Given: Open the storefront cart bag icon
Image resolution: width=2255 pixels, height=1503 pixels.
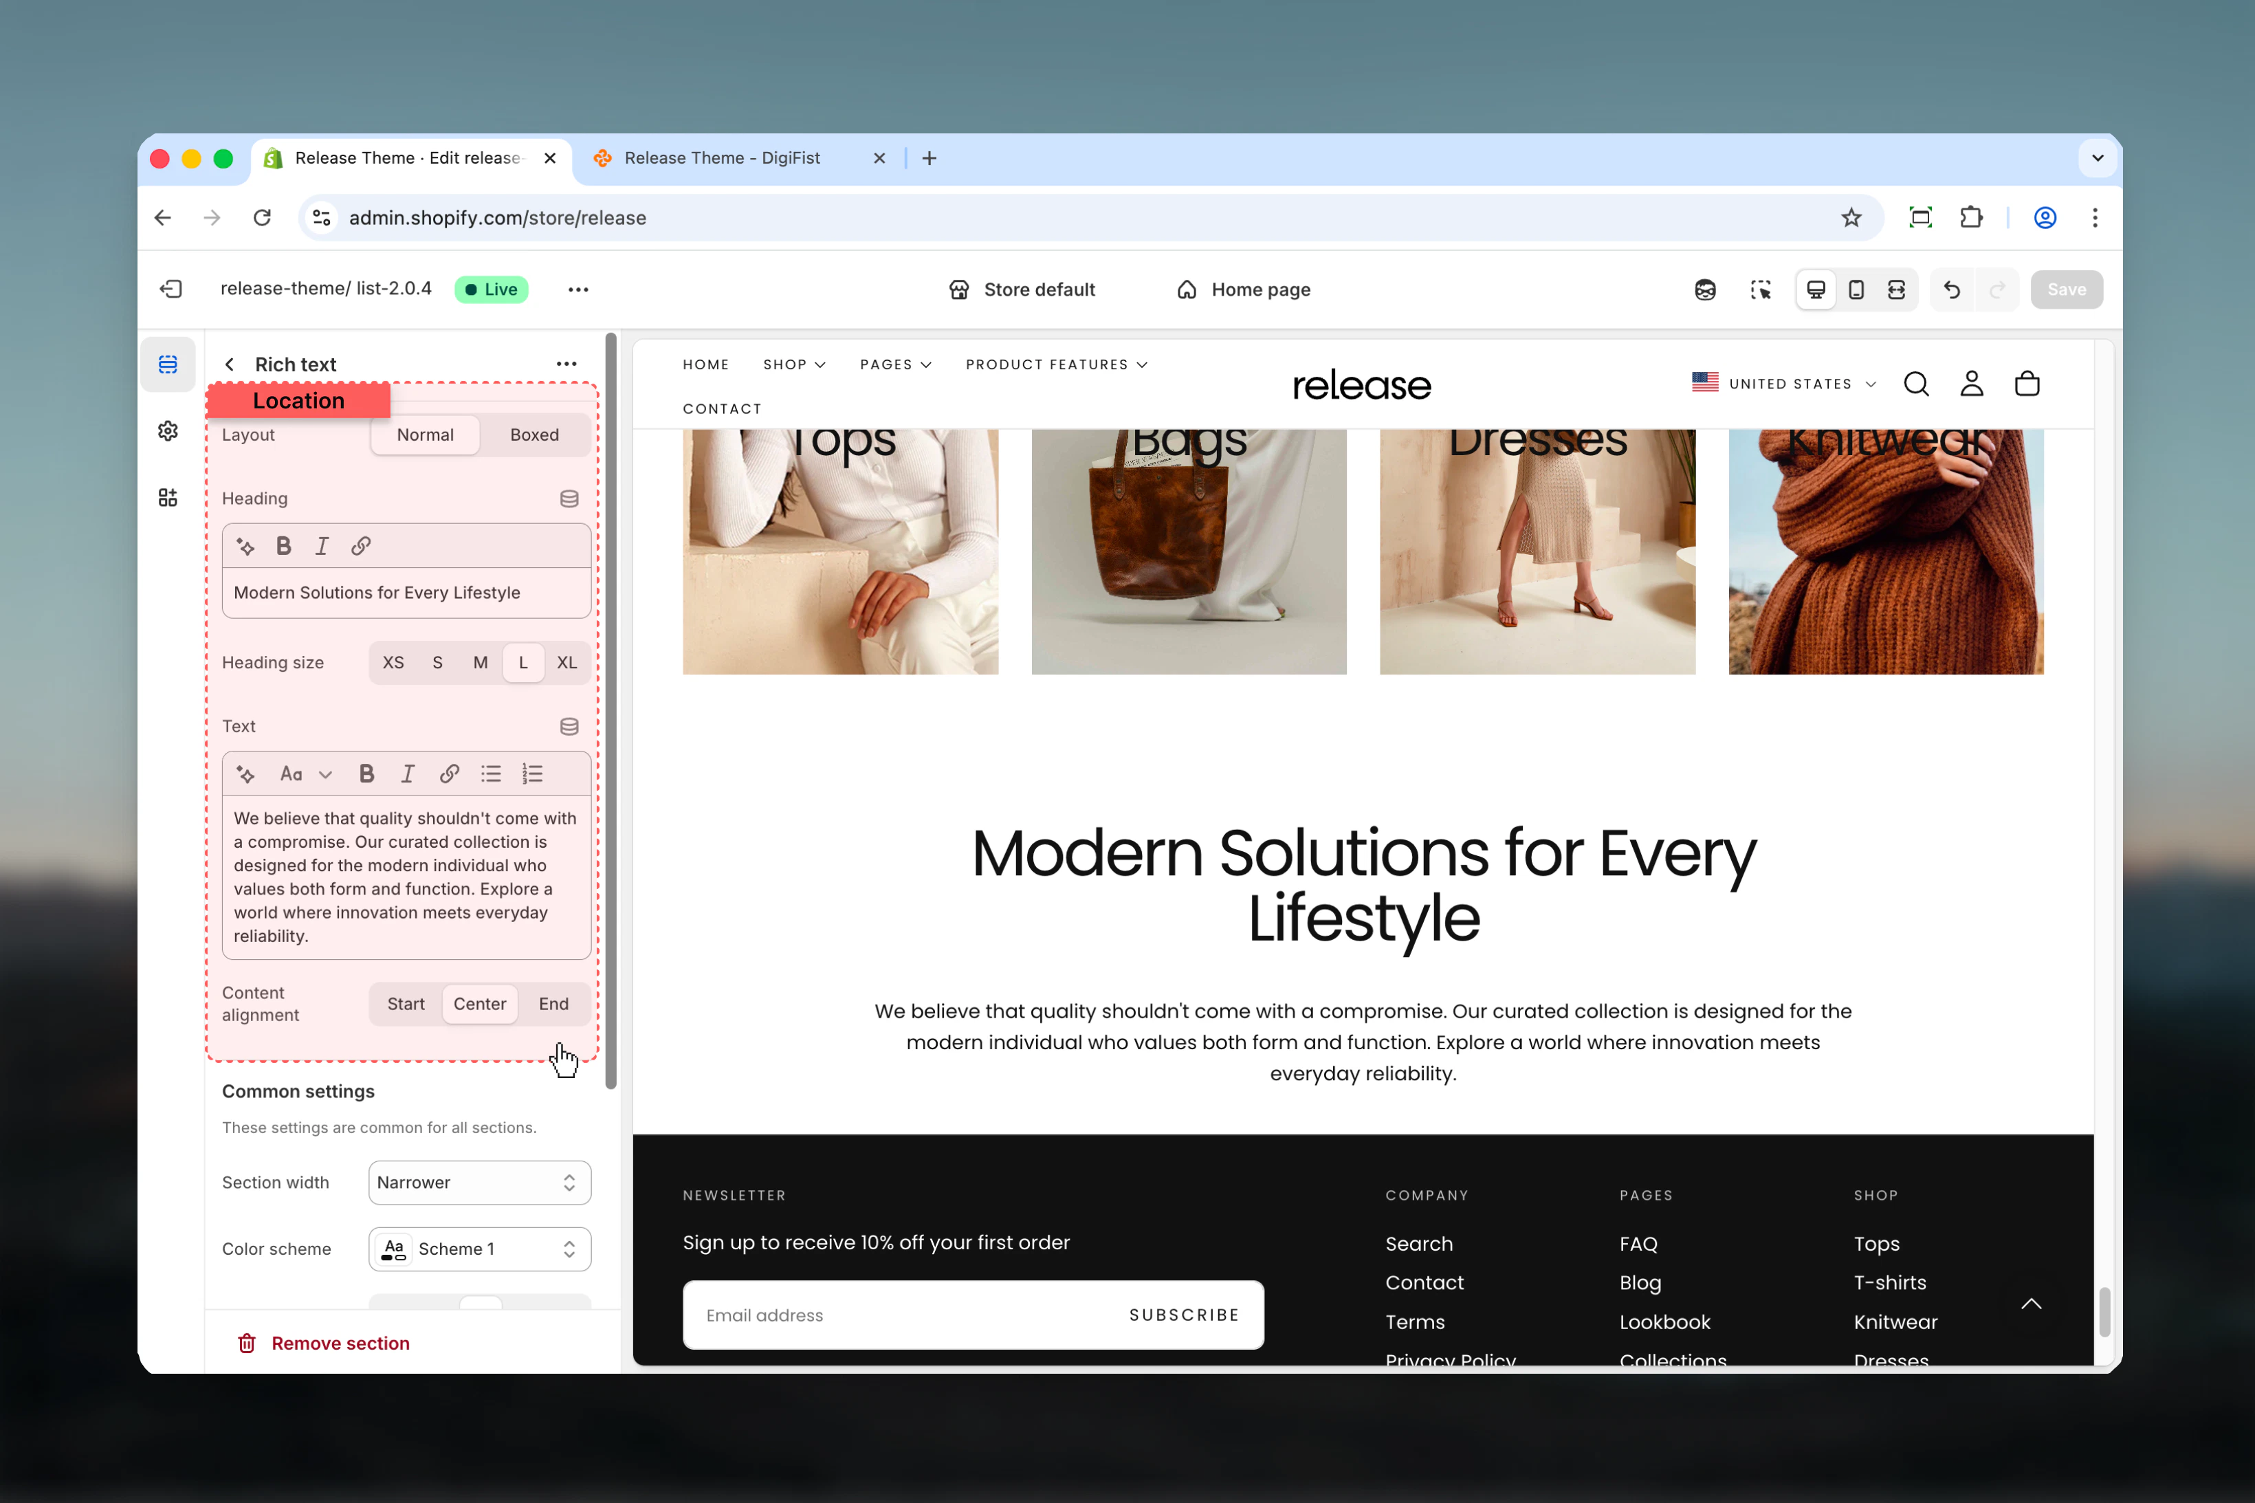Looking at the screenshot, I should 2027,384.
